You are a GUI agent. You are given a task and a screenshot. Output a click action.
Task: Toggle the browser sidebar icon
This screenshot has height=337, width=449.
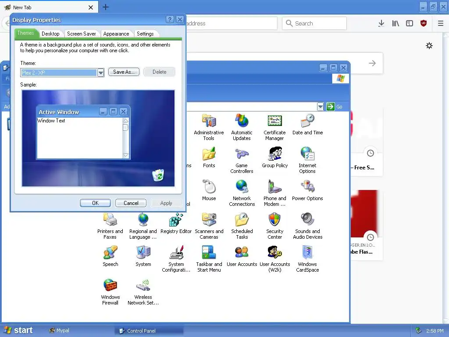tap(410, 23)
